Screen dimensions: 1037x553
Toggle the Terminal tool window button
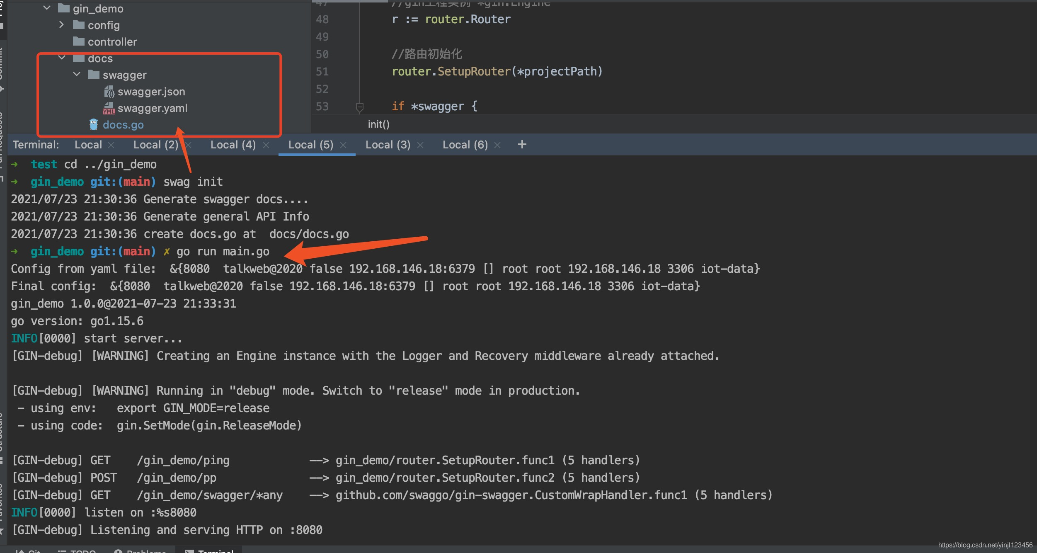(x=209, y=551)
